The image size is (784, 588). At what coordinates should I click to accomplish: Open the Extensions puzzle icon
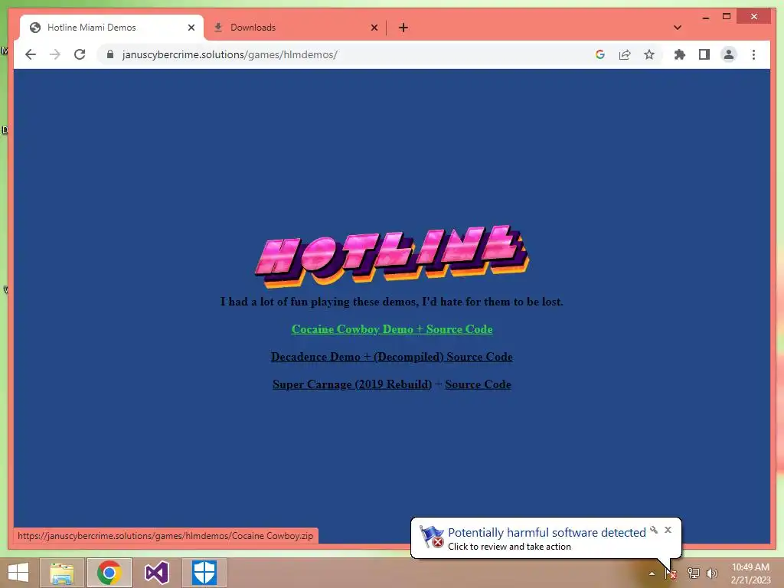pyautogui.click(x=680, y=54)
